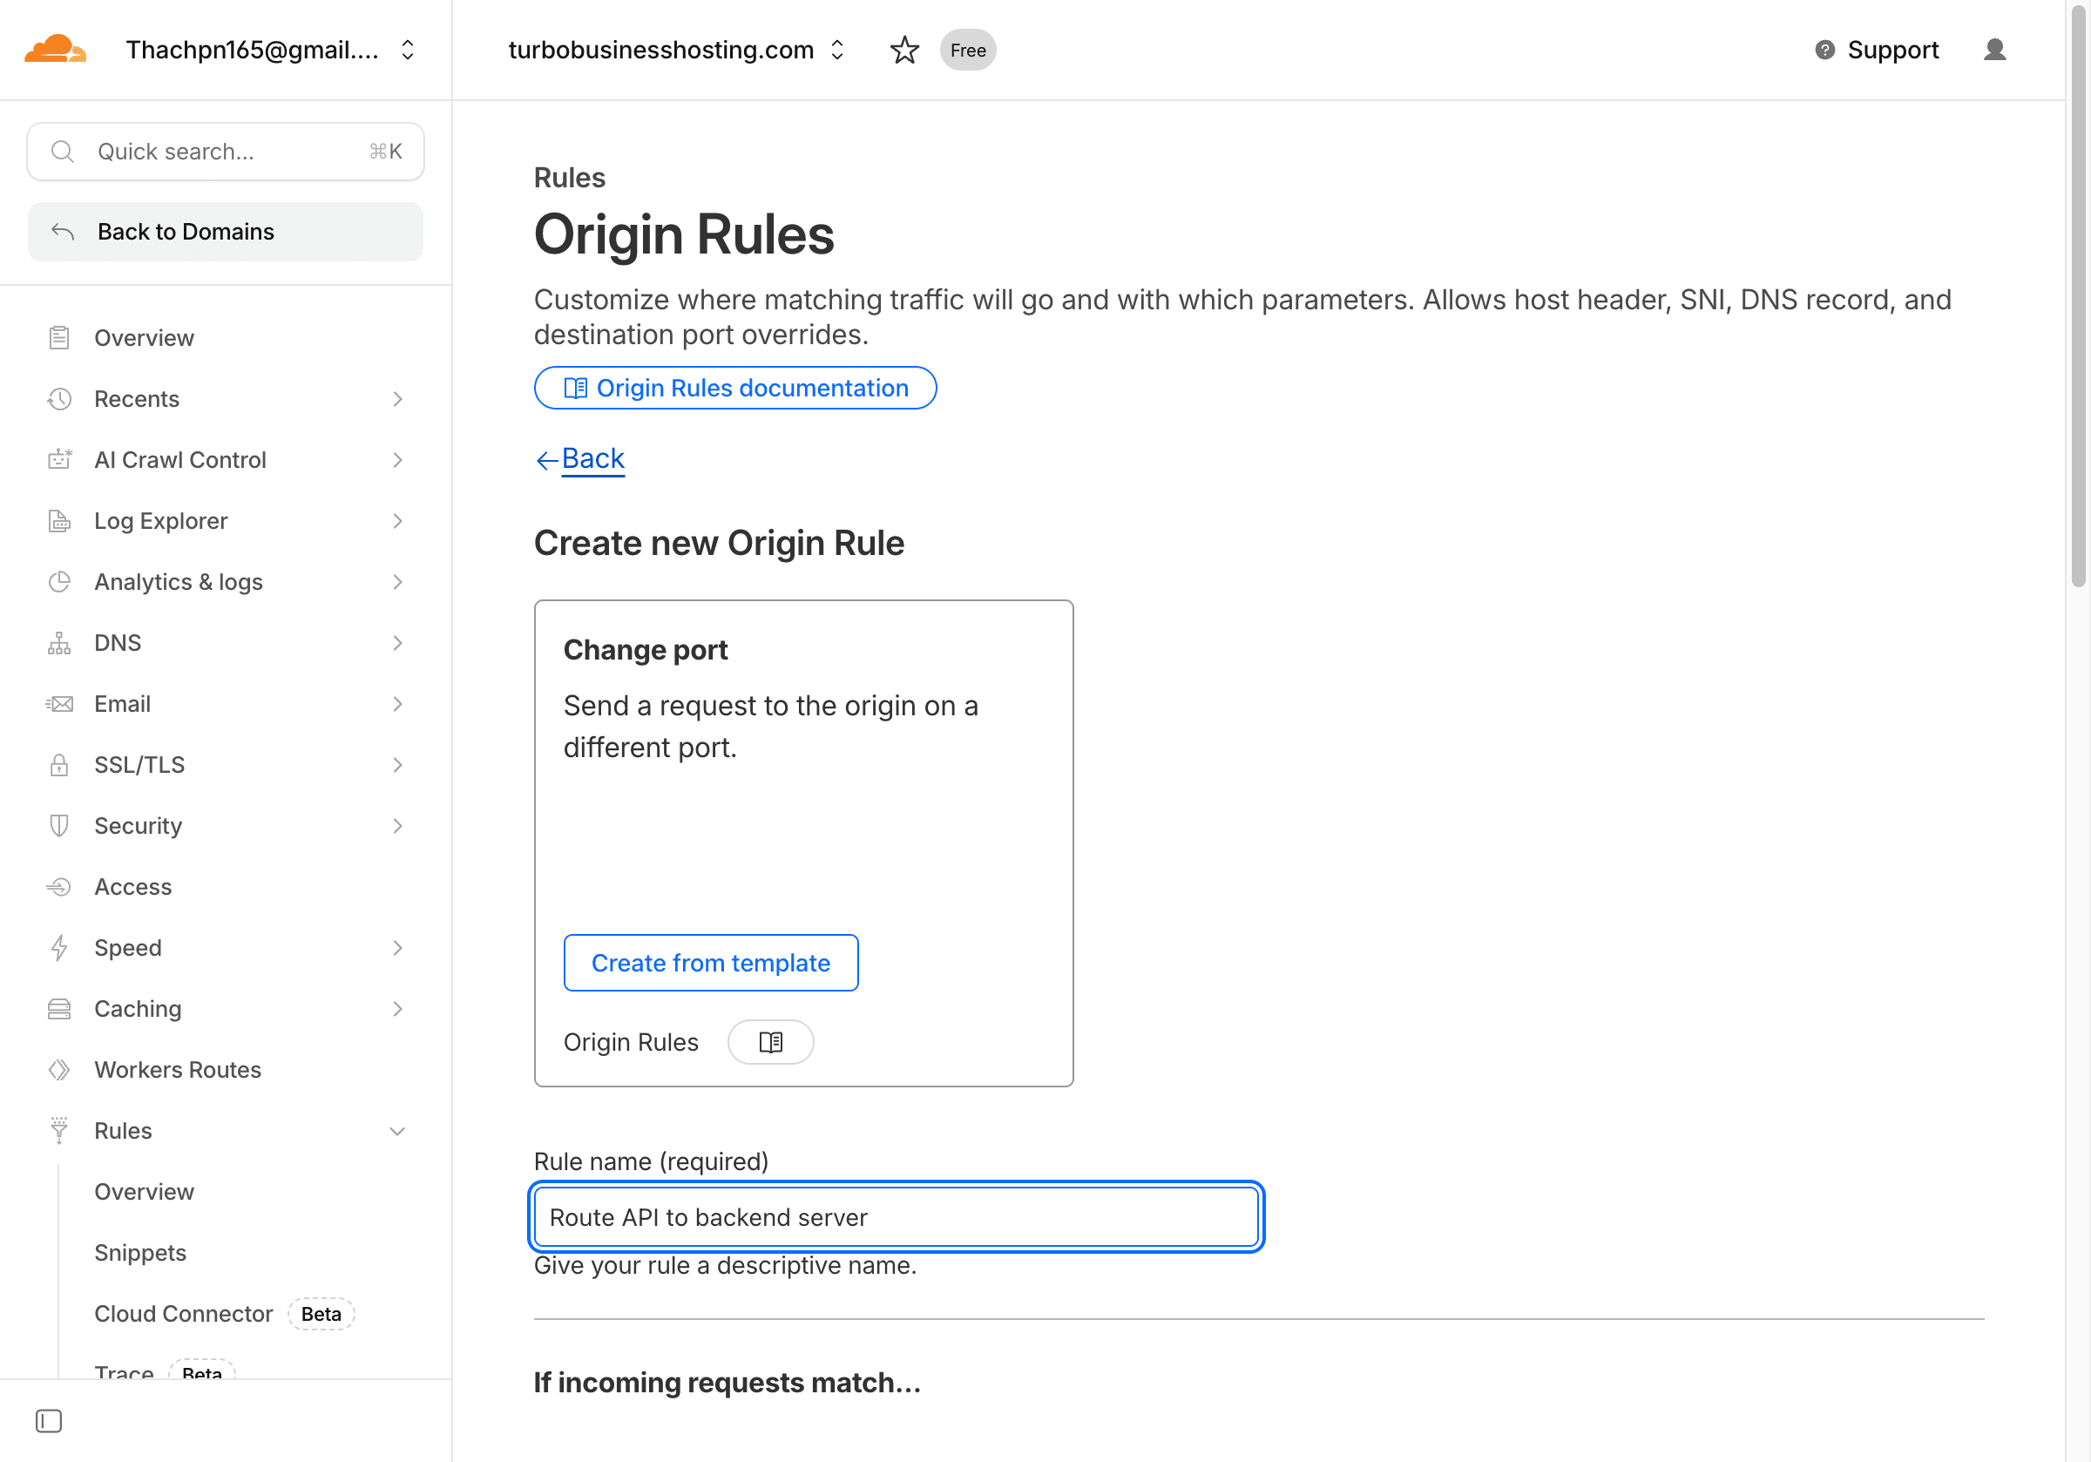Collapse the Rules section in sidebar
Image resolution: width=2091 pixels, height=1462 pixels.
[x=398, y=1130]
